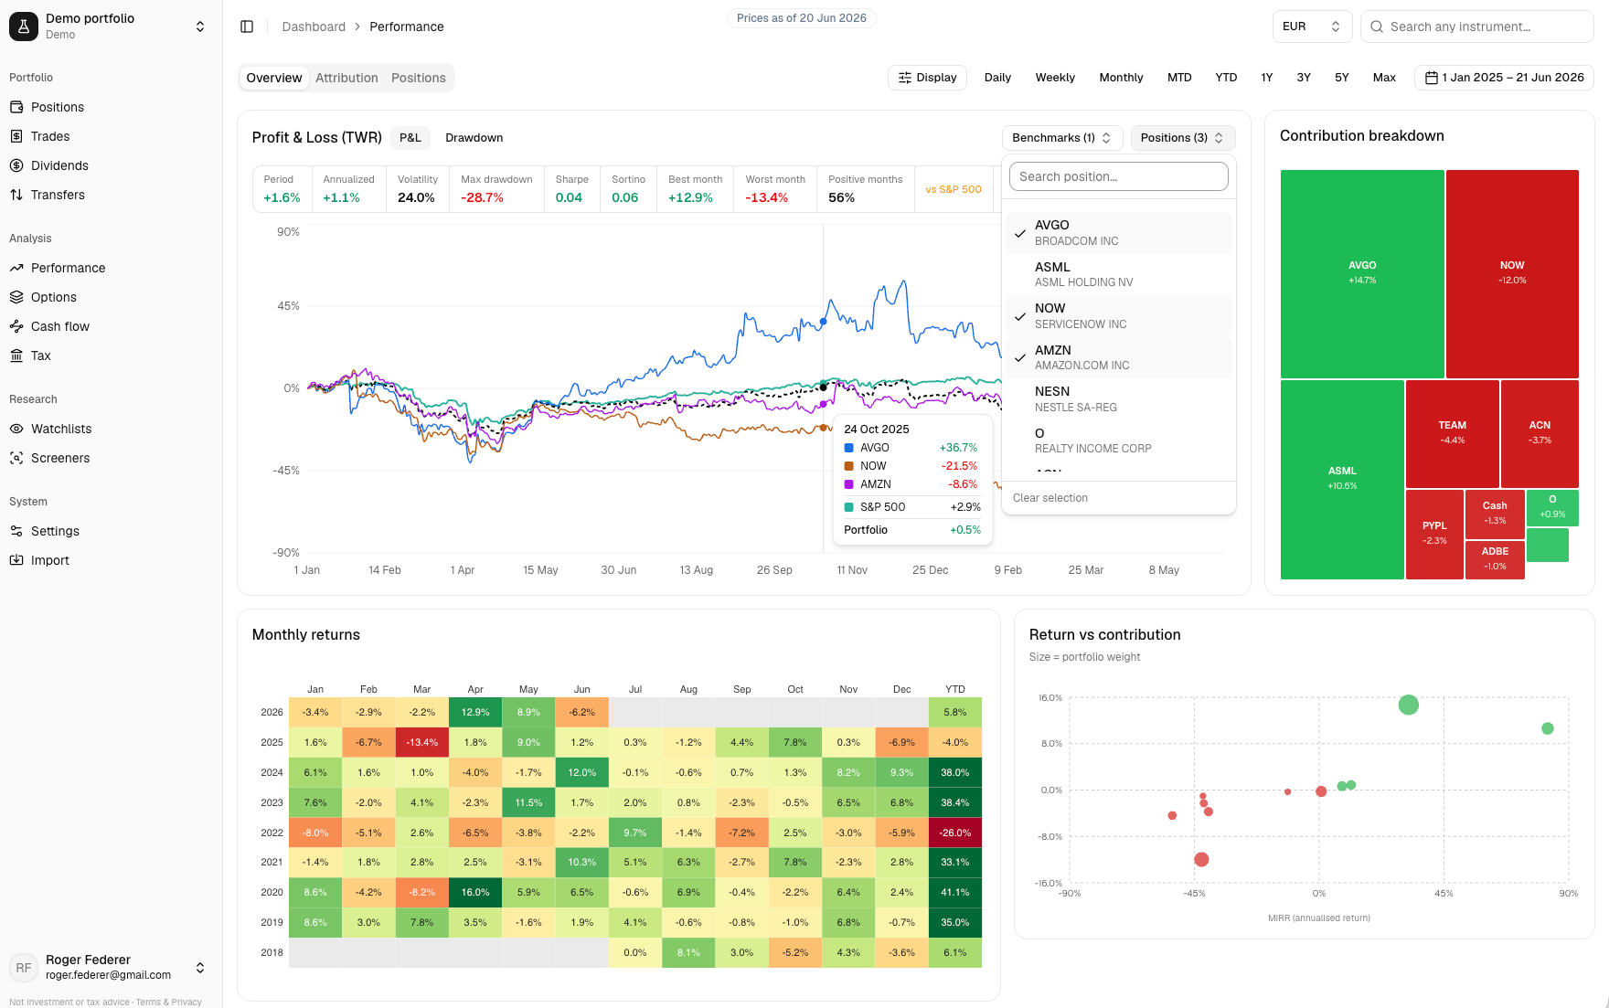Open the Options sidebar icon
This screenshot has width=1609, height=1008.
coord(16,297)
